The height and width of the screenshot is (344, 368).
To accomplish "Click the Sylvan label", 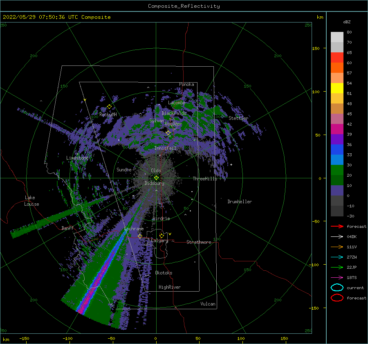I will (157, 121).
